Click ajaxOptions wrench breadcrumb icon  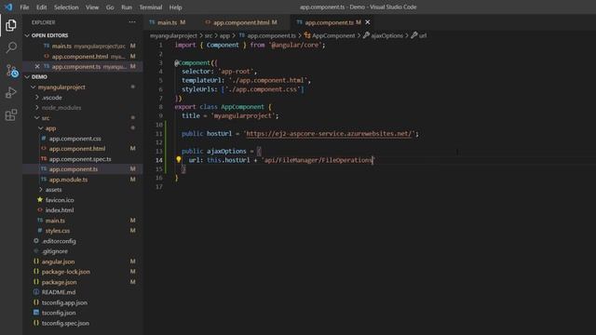point(366,35)
